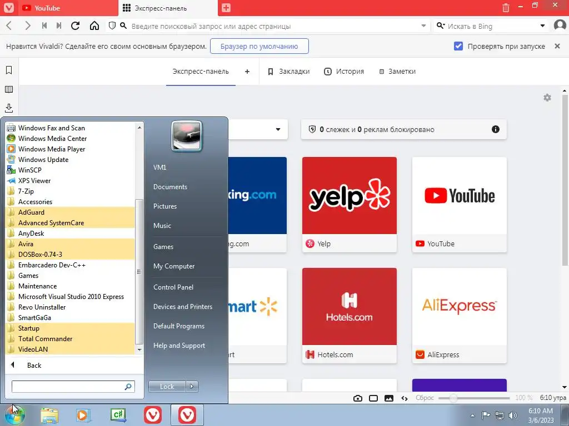Capture page with camera icon

357,398
